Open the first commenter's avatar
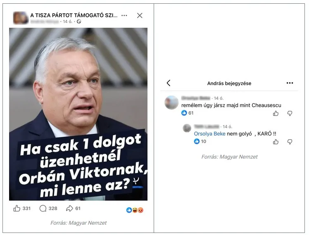The width and height of the screenshot is (309, 235). (x=171, y=102)
